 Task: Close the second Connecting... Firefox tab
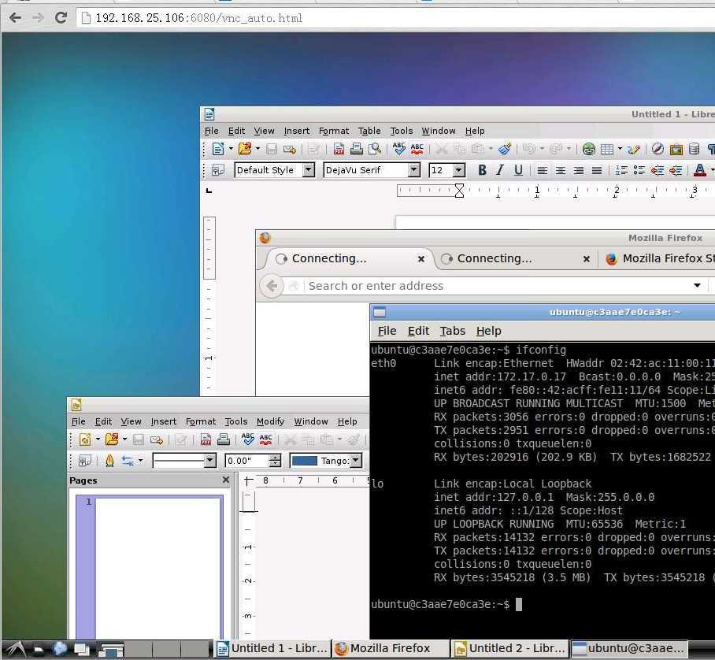(x=587, y=259)
